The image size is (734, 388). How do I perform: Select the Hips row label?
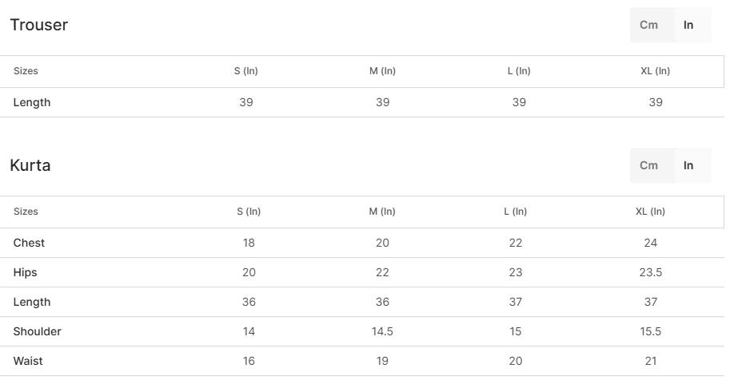26,272
